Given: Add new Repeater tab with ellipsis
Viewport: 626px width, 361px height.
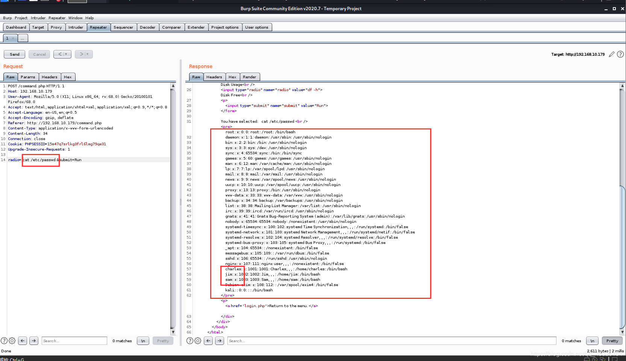Looking at the screenshot, I should (23, 38).
